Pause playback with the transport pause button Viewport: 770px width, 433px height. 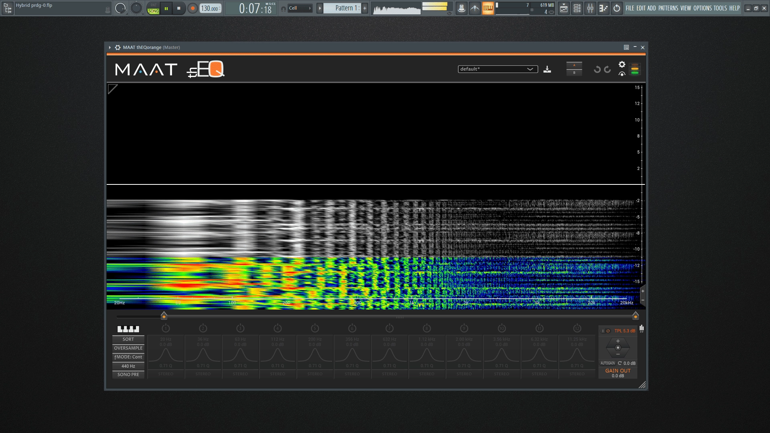click(x=166, y=8)
